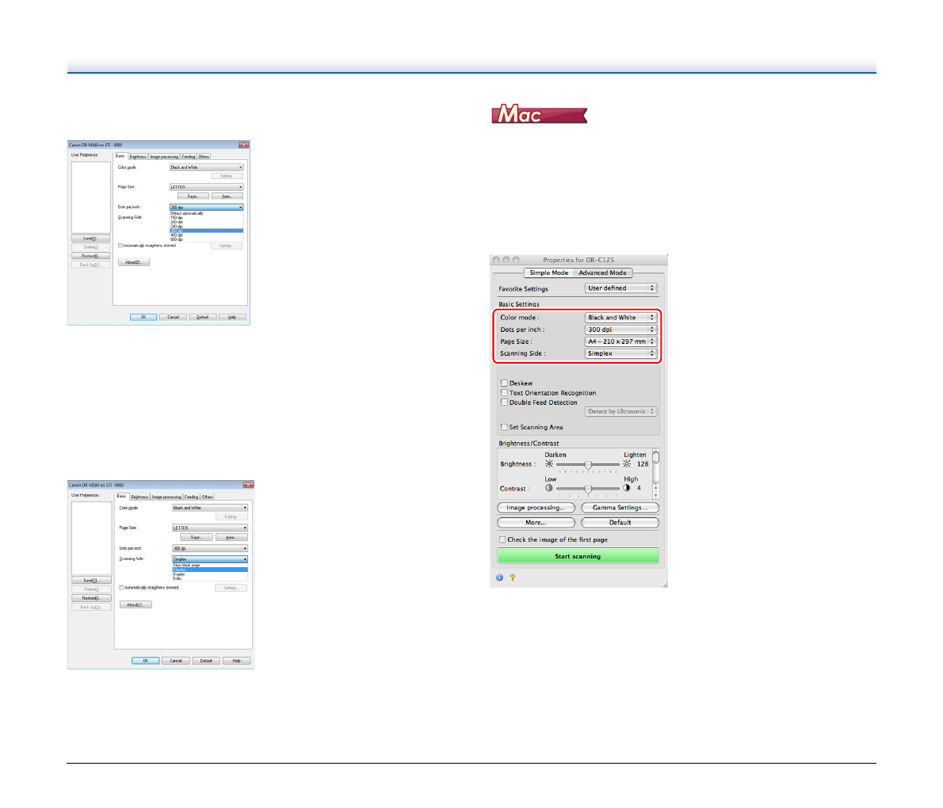Viewport: 943px width, 808px height.
Task: Click the low contrast circle icon
Action: [x=548, y=489]
